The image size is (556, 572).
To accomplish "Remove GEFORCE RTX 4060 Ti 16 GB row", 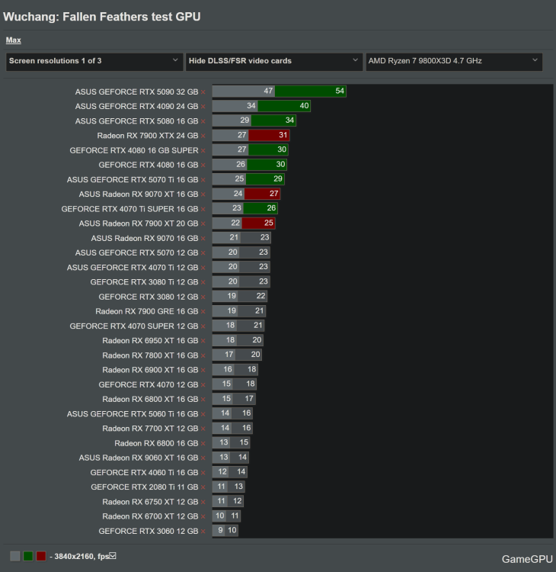I will [x=203, y=473].
